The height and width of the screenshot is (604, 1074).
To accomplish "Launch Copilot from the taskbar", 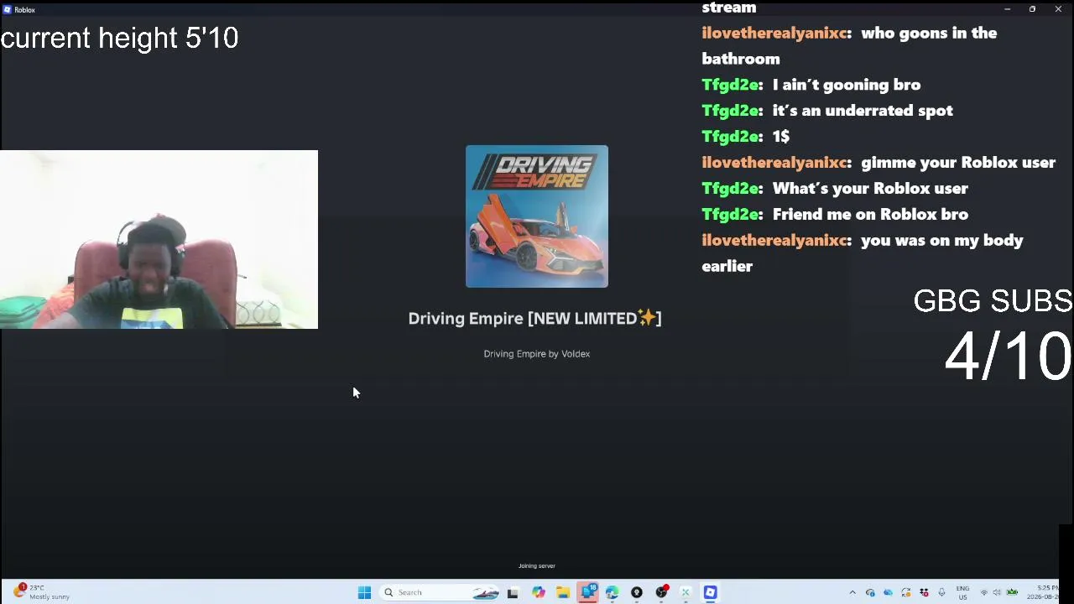I will [538, 592].
